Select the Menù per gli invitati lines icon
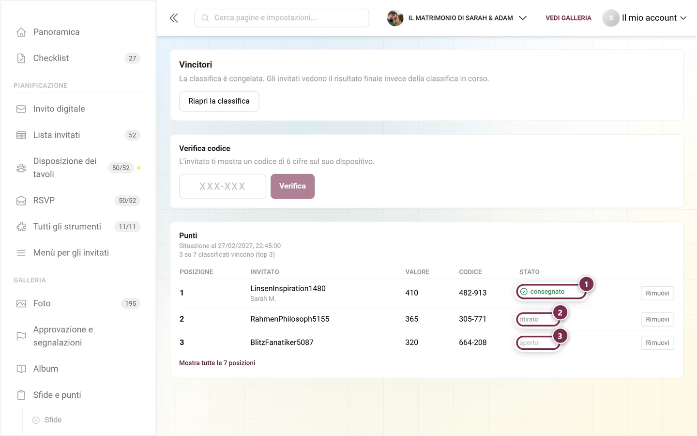Viewport: 697px width, 436px height. pyautogui.click(x=21, y=253)
